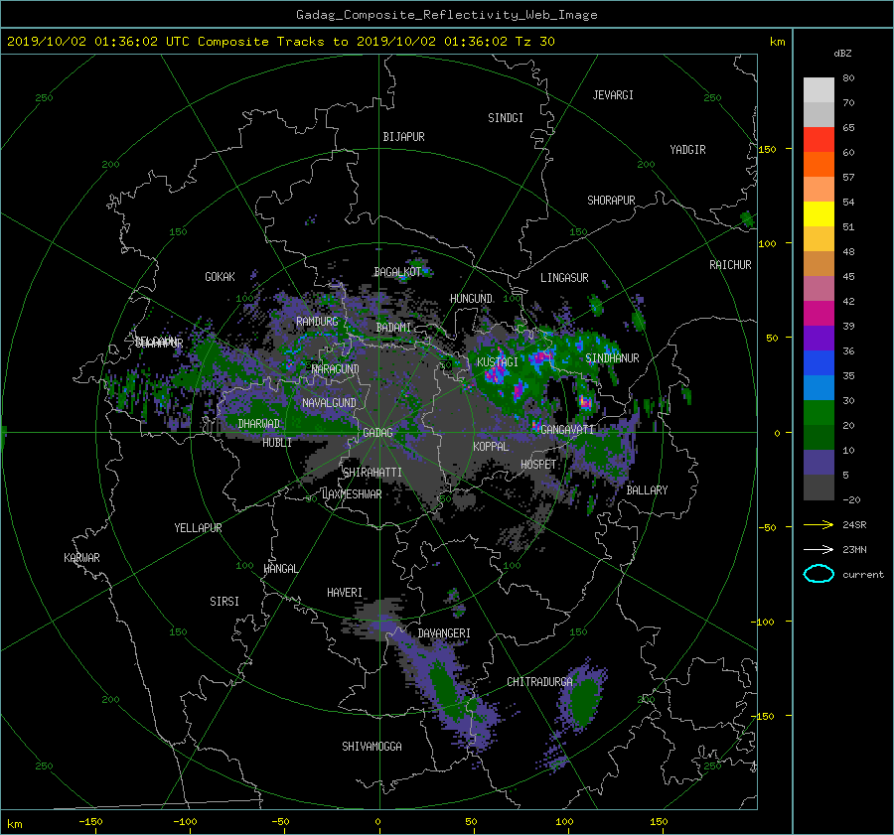Click the HUNGUND city label
This screenshot has height=835, width=894.
(x=471, y=299)
